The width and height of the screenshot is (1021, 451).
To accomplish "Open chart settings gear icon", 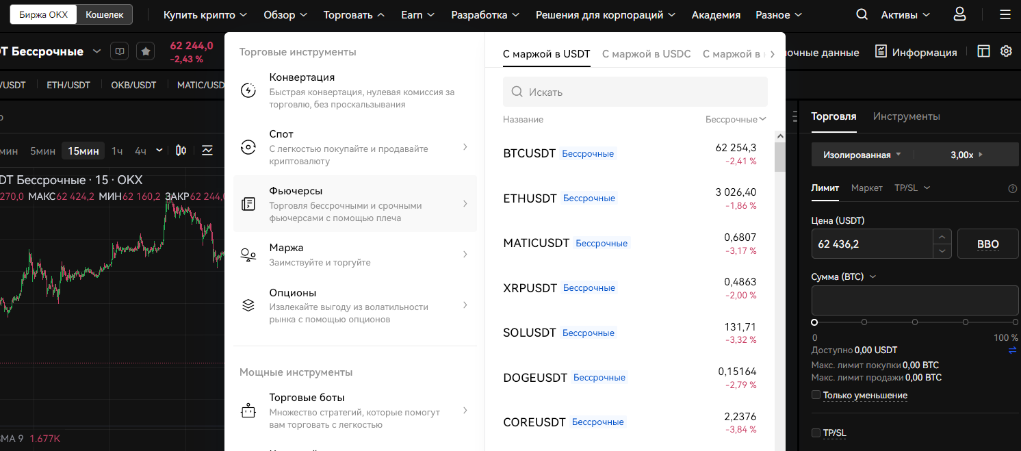I will click(x=1005, y=51).
